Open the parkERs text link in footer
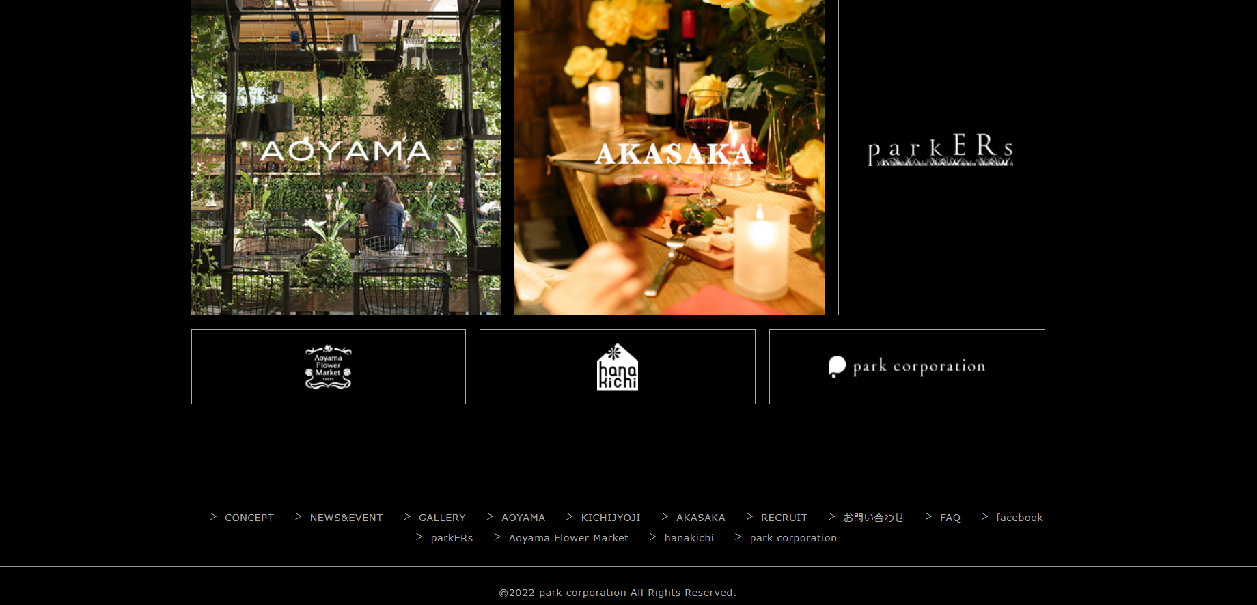This screenshot has width=1257, height=605. click(x=452, y=538)
